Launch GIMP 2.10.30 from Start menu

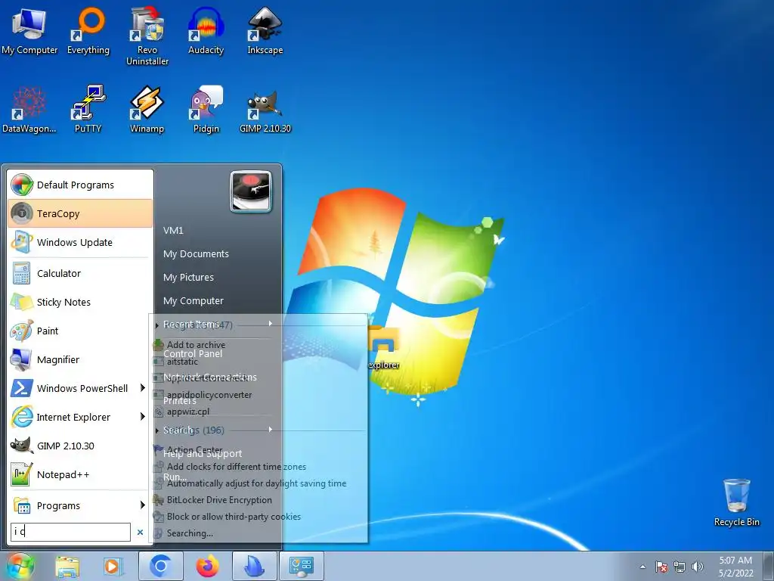point(81,446)
